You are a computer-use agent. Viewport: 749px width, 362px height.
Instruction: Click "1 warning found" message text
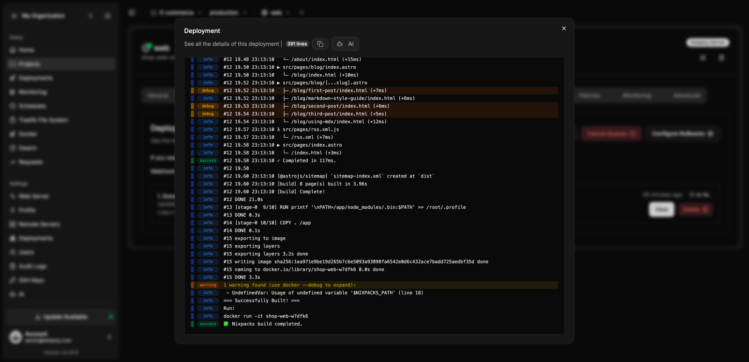(x=289, y=285)
